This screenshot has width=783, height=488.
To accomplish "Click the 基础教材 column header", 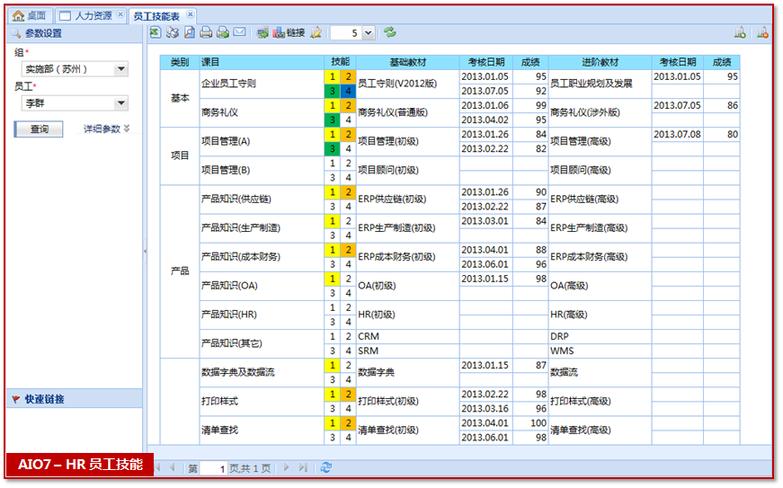I will [408, 62].
